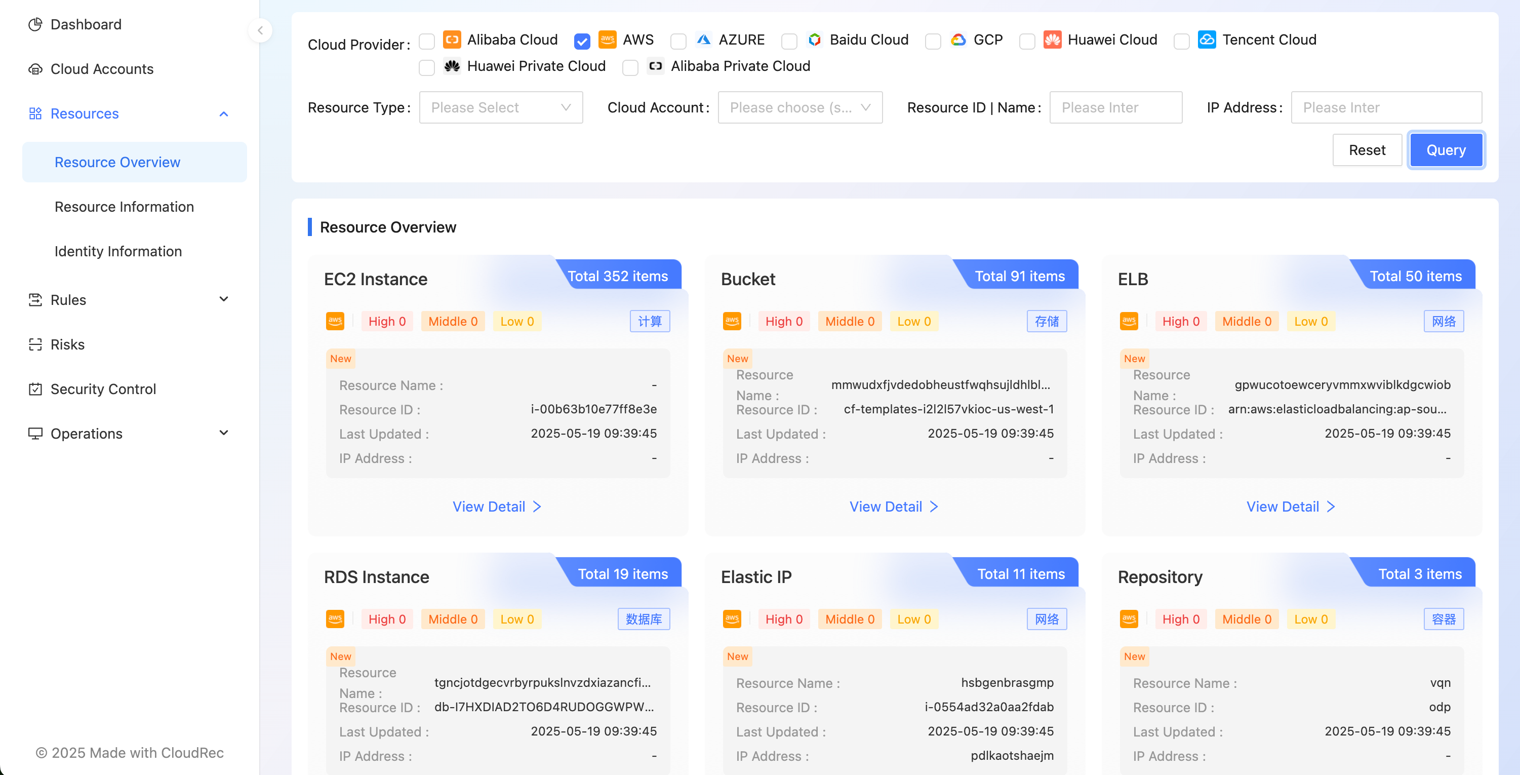Click the Security Control checklist icon
Image resolution: width=1520 pixels, height=775 pixels.
(35, 389)
